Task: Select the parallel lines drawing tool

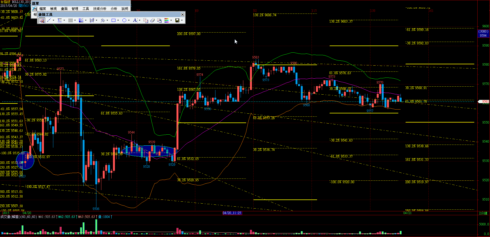Action: pyautogui.click(x=103, y=20)
